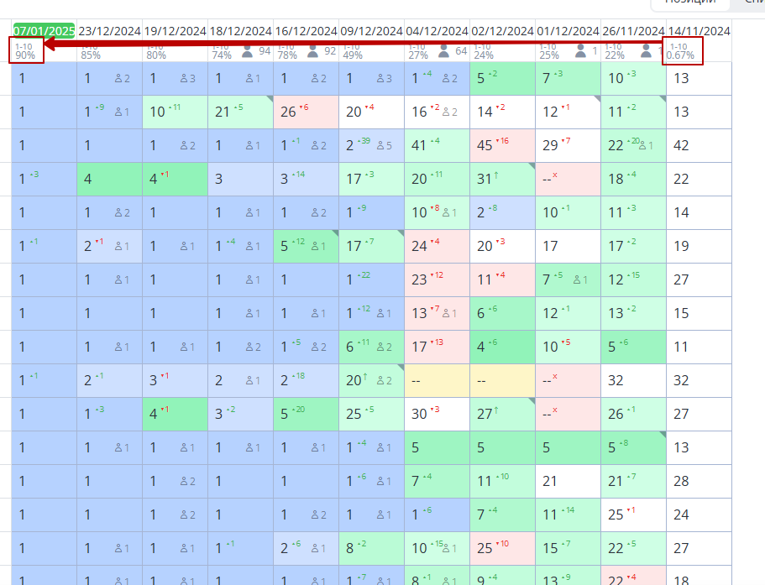
Task: Click cell 12 +15 in 26/11/2024 column
Action: 633,279
